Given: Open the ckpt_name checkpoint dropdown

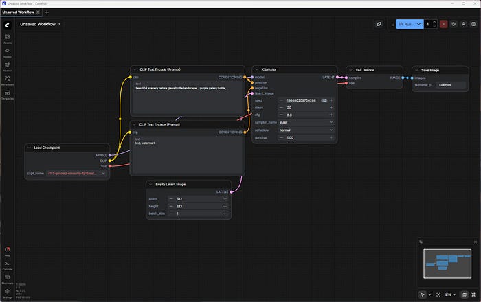Looking at the screenshot, I should [x=76, y=174].
